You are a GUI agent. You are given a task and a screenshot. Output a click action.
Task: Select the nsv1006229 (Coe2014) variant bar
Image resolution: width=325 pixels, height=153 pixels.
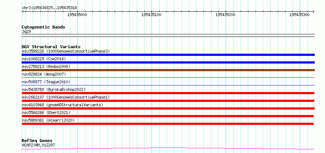[x=168, y=62]
